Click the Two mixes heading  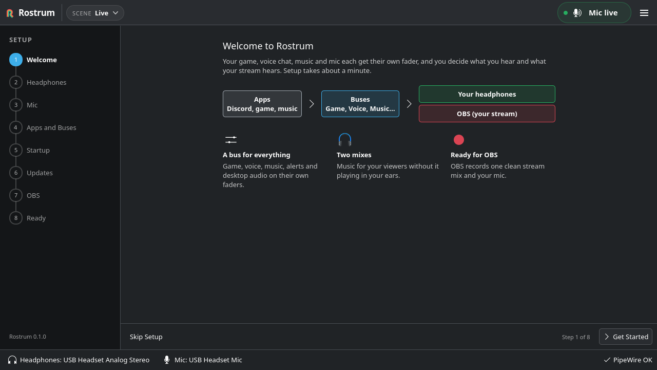[x=354, y=155]
